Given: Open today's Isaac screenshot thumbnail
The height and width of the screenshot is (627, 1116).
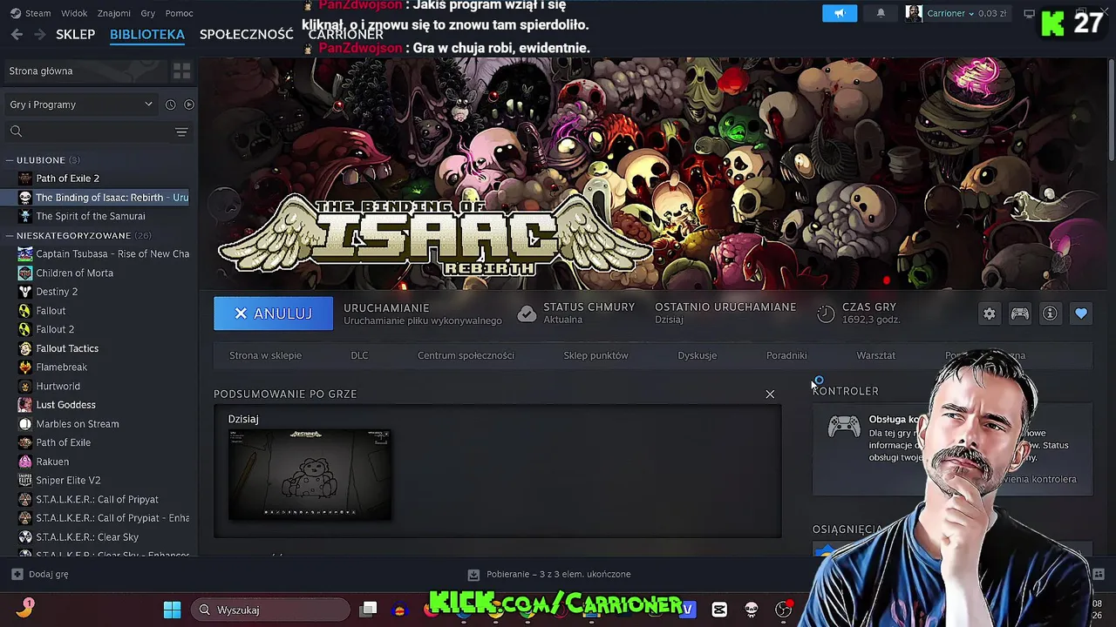Looking at the screenshot, I should pyautogui.click(x=310, y=475).
